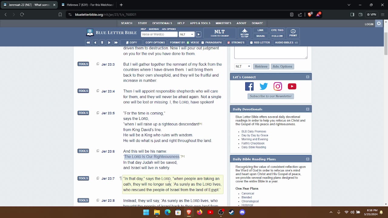Reload the page
The image size is (388, 218).
click(22, 15)
